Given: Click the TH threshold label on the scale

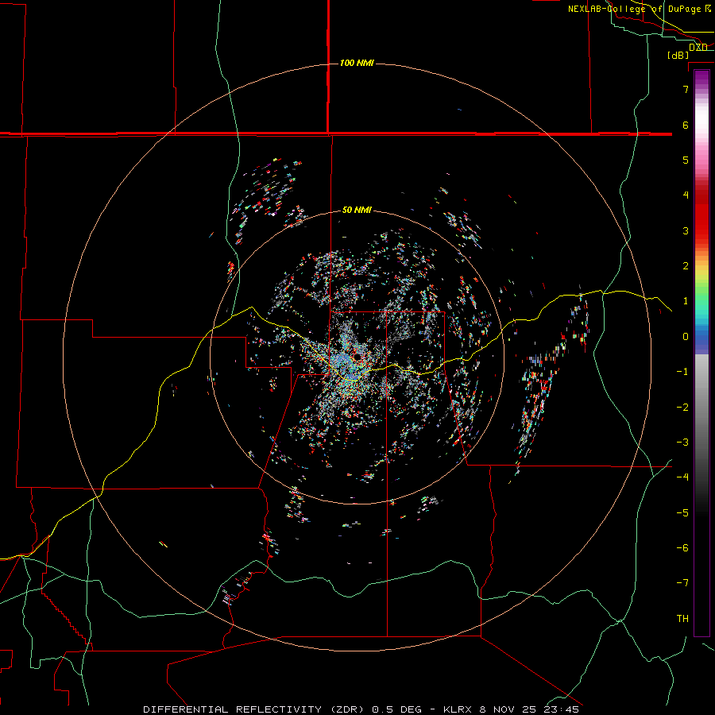Looking at the screenshot, I should pyautogui.click(x=682, y=619).
